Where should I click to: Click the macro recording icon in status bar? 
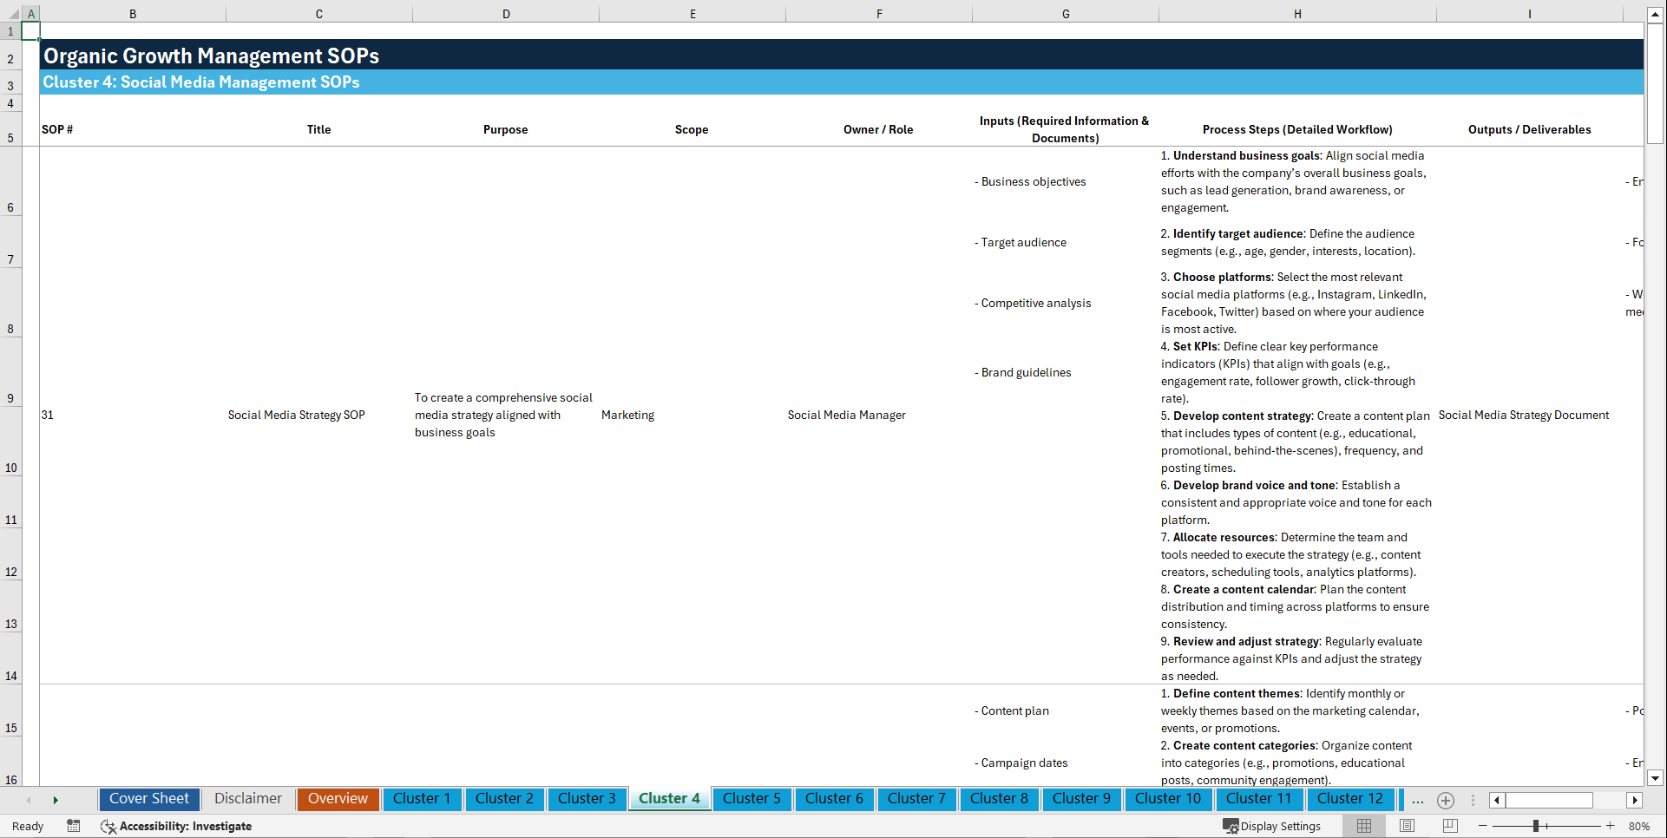click(74, 826)
